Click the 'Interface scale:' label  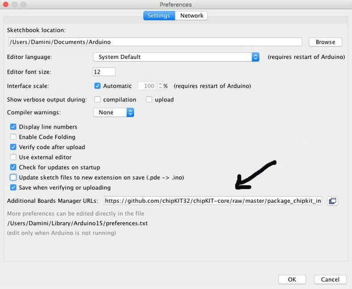(28, 86)
